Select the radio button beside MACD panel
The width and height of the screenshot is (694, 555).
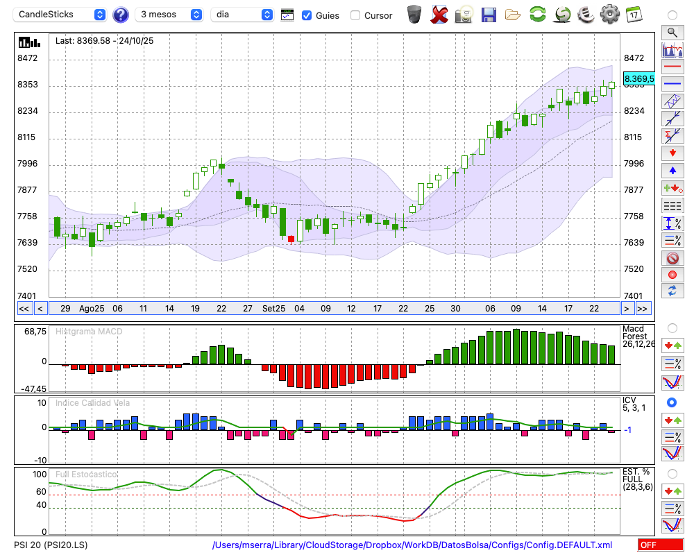tap(672, 327)
